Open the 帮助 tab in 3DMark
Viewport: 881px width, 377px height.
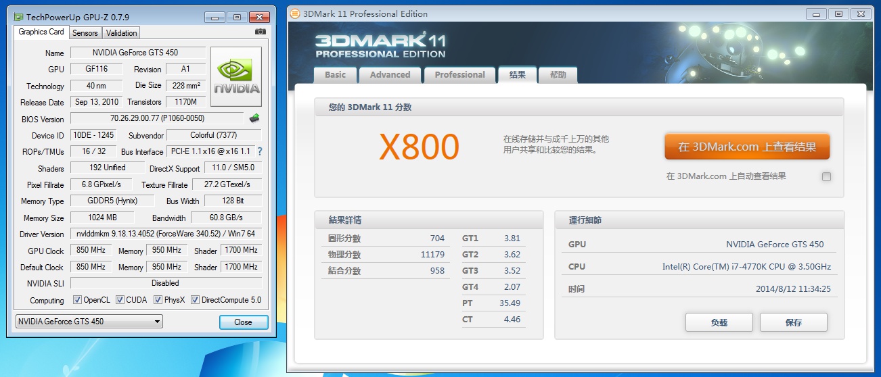pos(558,75)
